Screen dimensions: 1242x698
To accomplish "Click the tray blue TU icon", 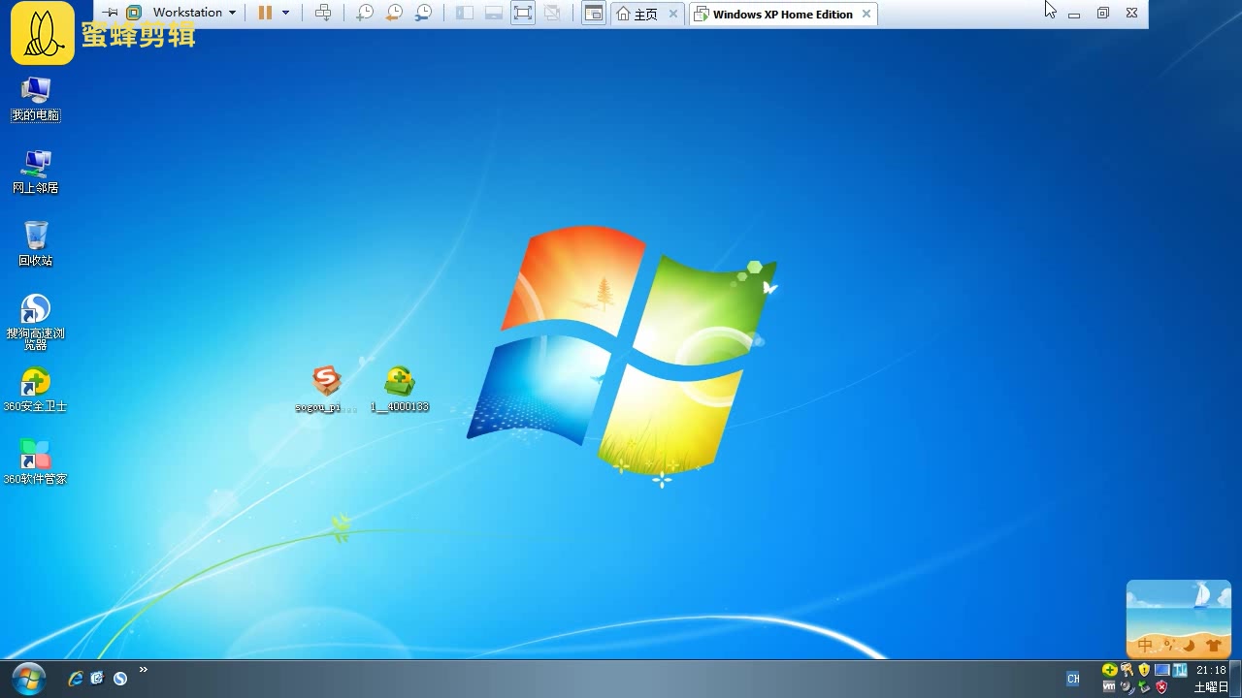I will click(1180, 670).
